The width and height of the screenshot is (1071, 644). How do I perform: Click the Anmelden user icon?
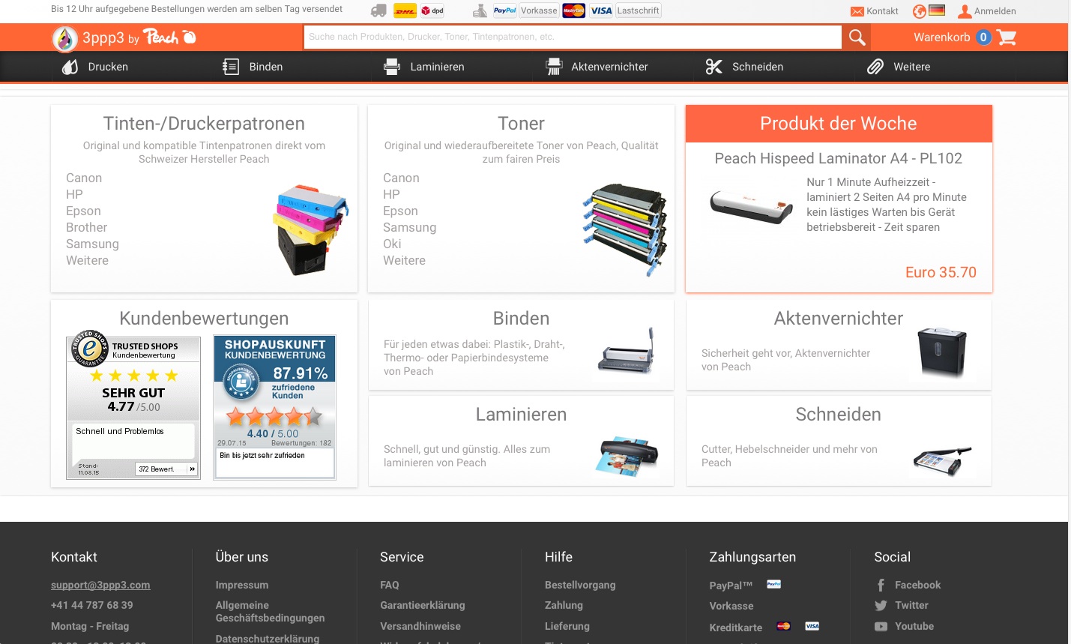point(965,11)
